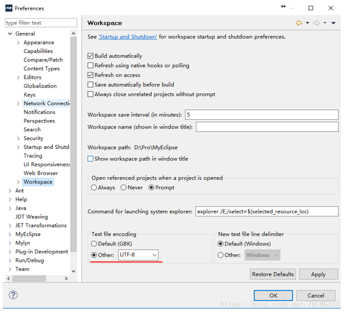The width and height of the screenshot is (344, 312).
Task: Select Other line delimiter radio
Action: click(x=220, y=255)
